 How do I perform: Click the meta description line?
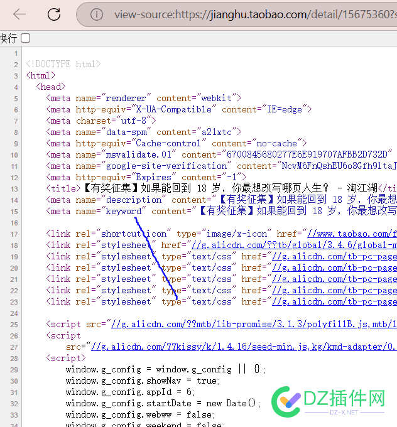click(x=221, y=200)
